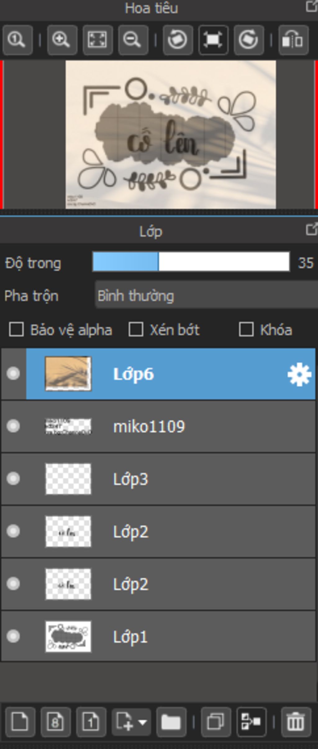Image resolution: width=318 pixels, height=749 pixels.
Task: Click the zoom in magnifier icon
Action: click(x=62, y=40)
